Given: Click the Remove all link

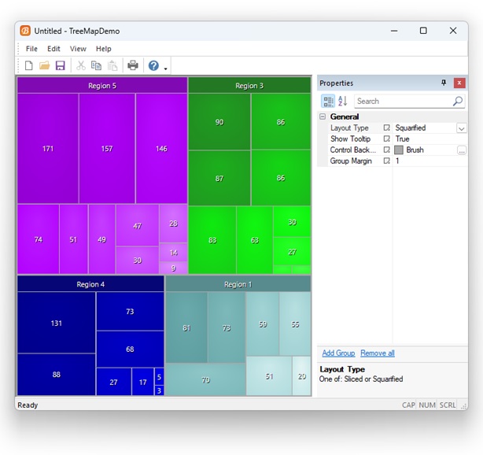Looking at the screenshot, I should [x=378, y=353].
